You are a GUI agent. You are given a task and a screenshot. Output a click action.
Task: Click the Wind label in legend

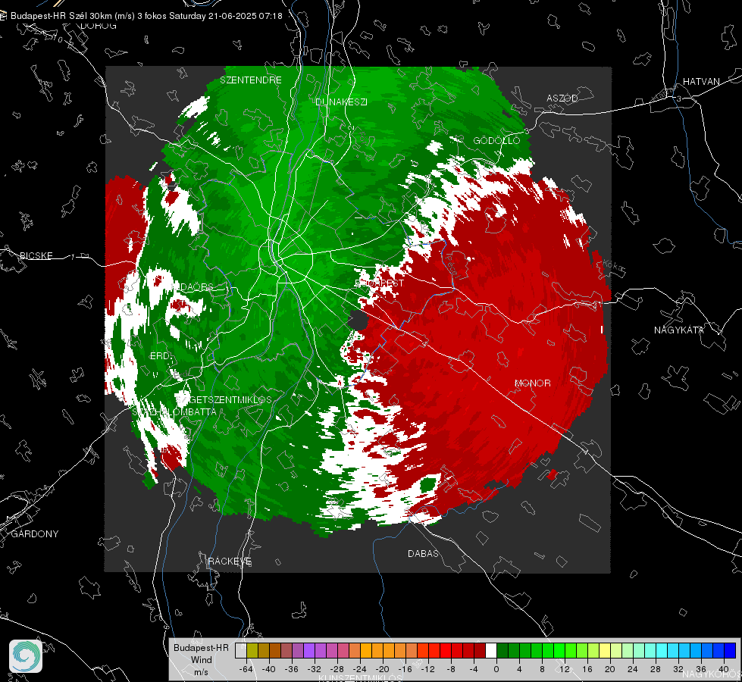201,659
